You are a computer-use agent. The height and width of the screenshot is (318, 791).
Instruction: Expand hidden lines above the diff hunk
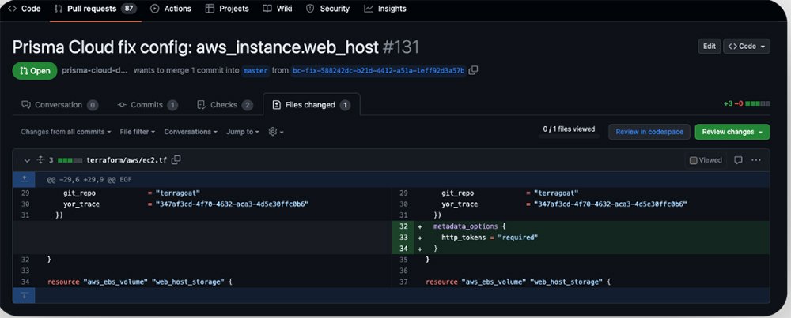coord(24,180)
